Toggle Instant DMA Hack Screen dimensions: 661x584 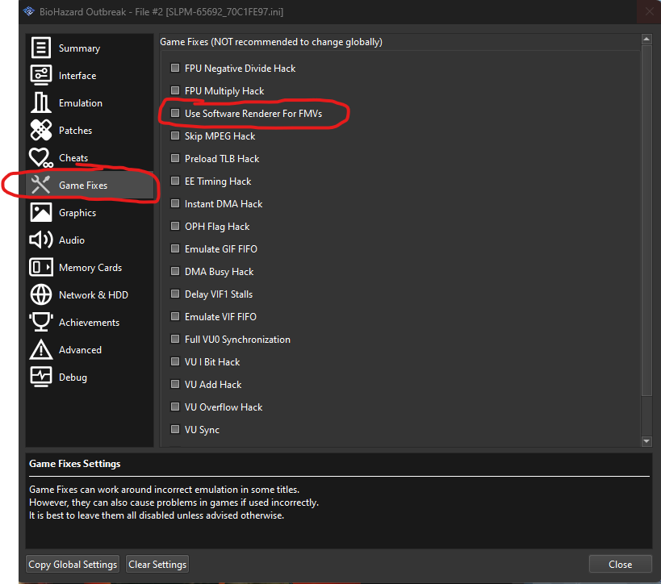tap(175, 203)
